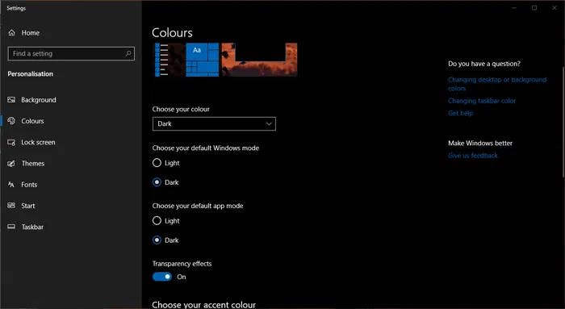Click the Start tiles icon

click(x=11, y=206)
